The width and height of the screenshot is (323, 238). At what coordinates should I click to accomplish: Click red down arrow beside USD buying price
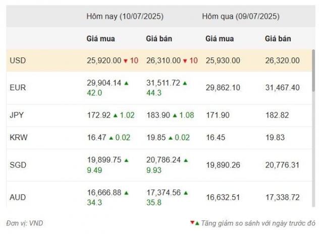pos(126,61)
